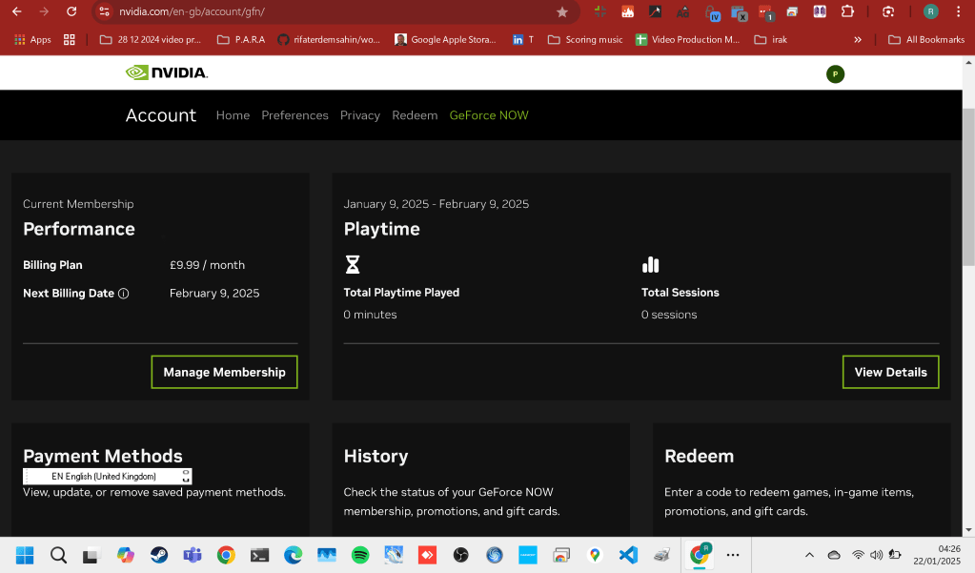Screen dimensions: 975x573
Task: Click the page vertical scrollbar thumb
Action: [x=968, y=187]
